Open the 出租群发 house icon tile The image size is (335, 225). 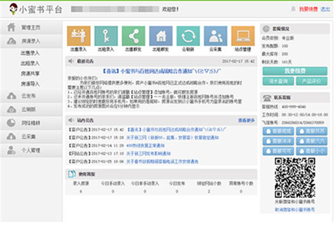pos(160,36)
